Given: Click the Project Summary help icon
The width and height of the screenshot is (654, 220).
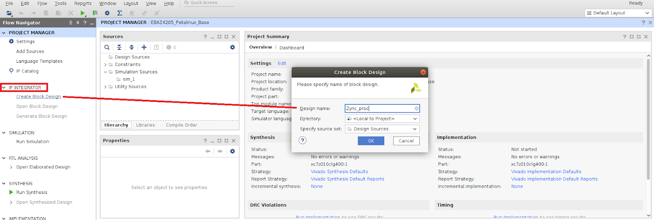Looking at the screenshot, I should (x=625, y=37).
